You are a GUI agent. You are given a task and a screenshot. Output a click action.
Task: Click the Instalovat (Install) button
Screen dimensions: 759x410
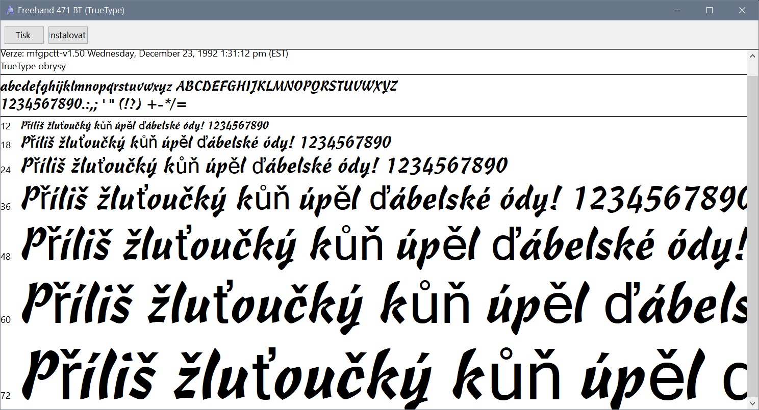(x=68, y=35)
